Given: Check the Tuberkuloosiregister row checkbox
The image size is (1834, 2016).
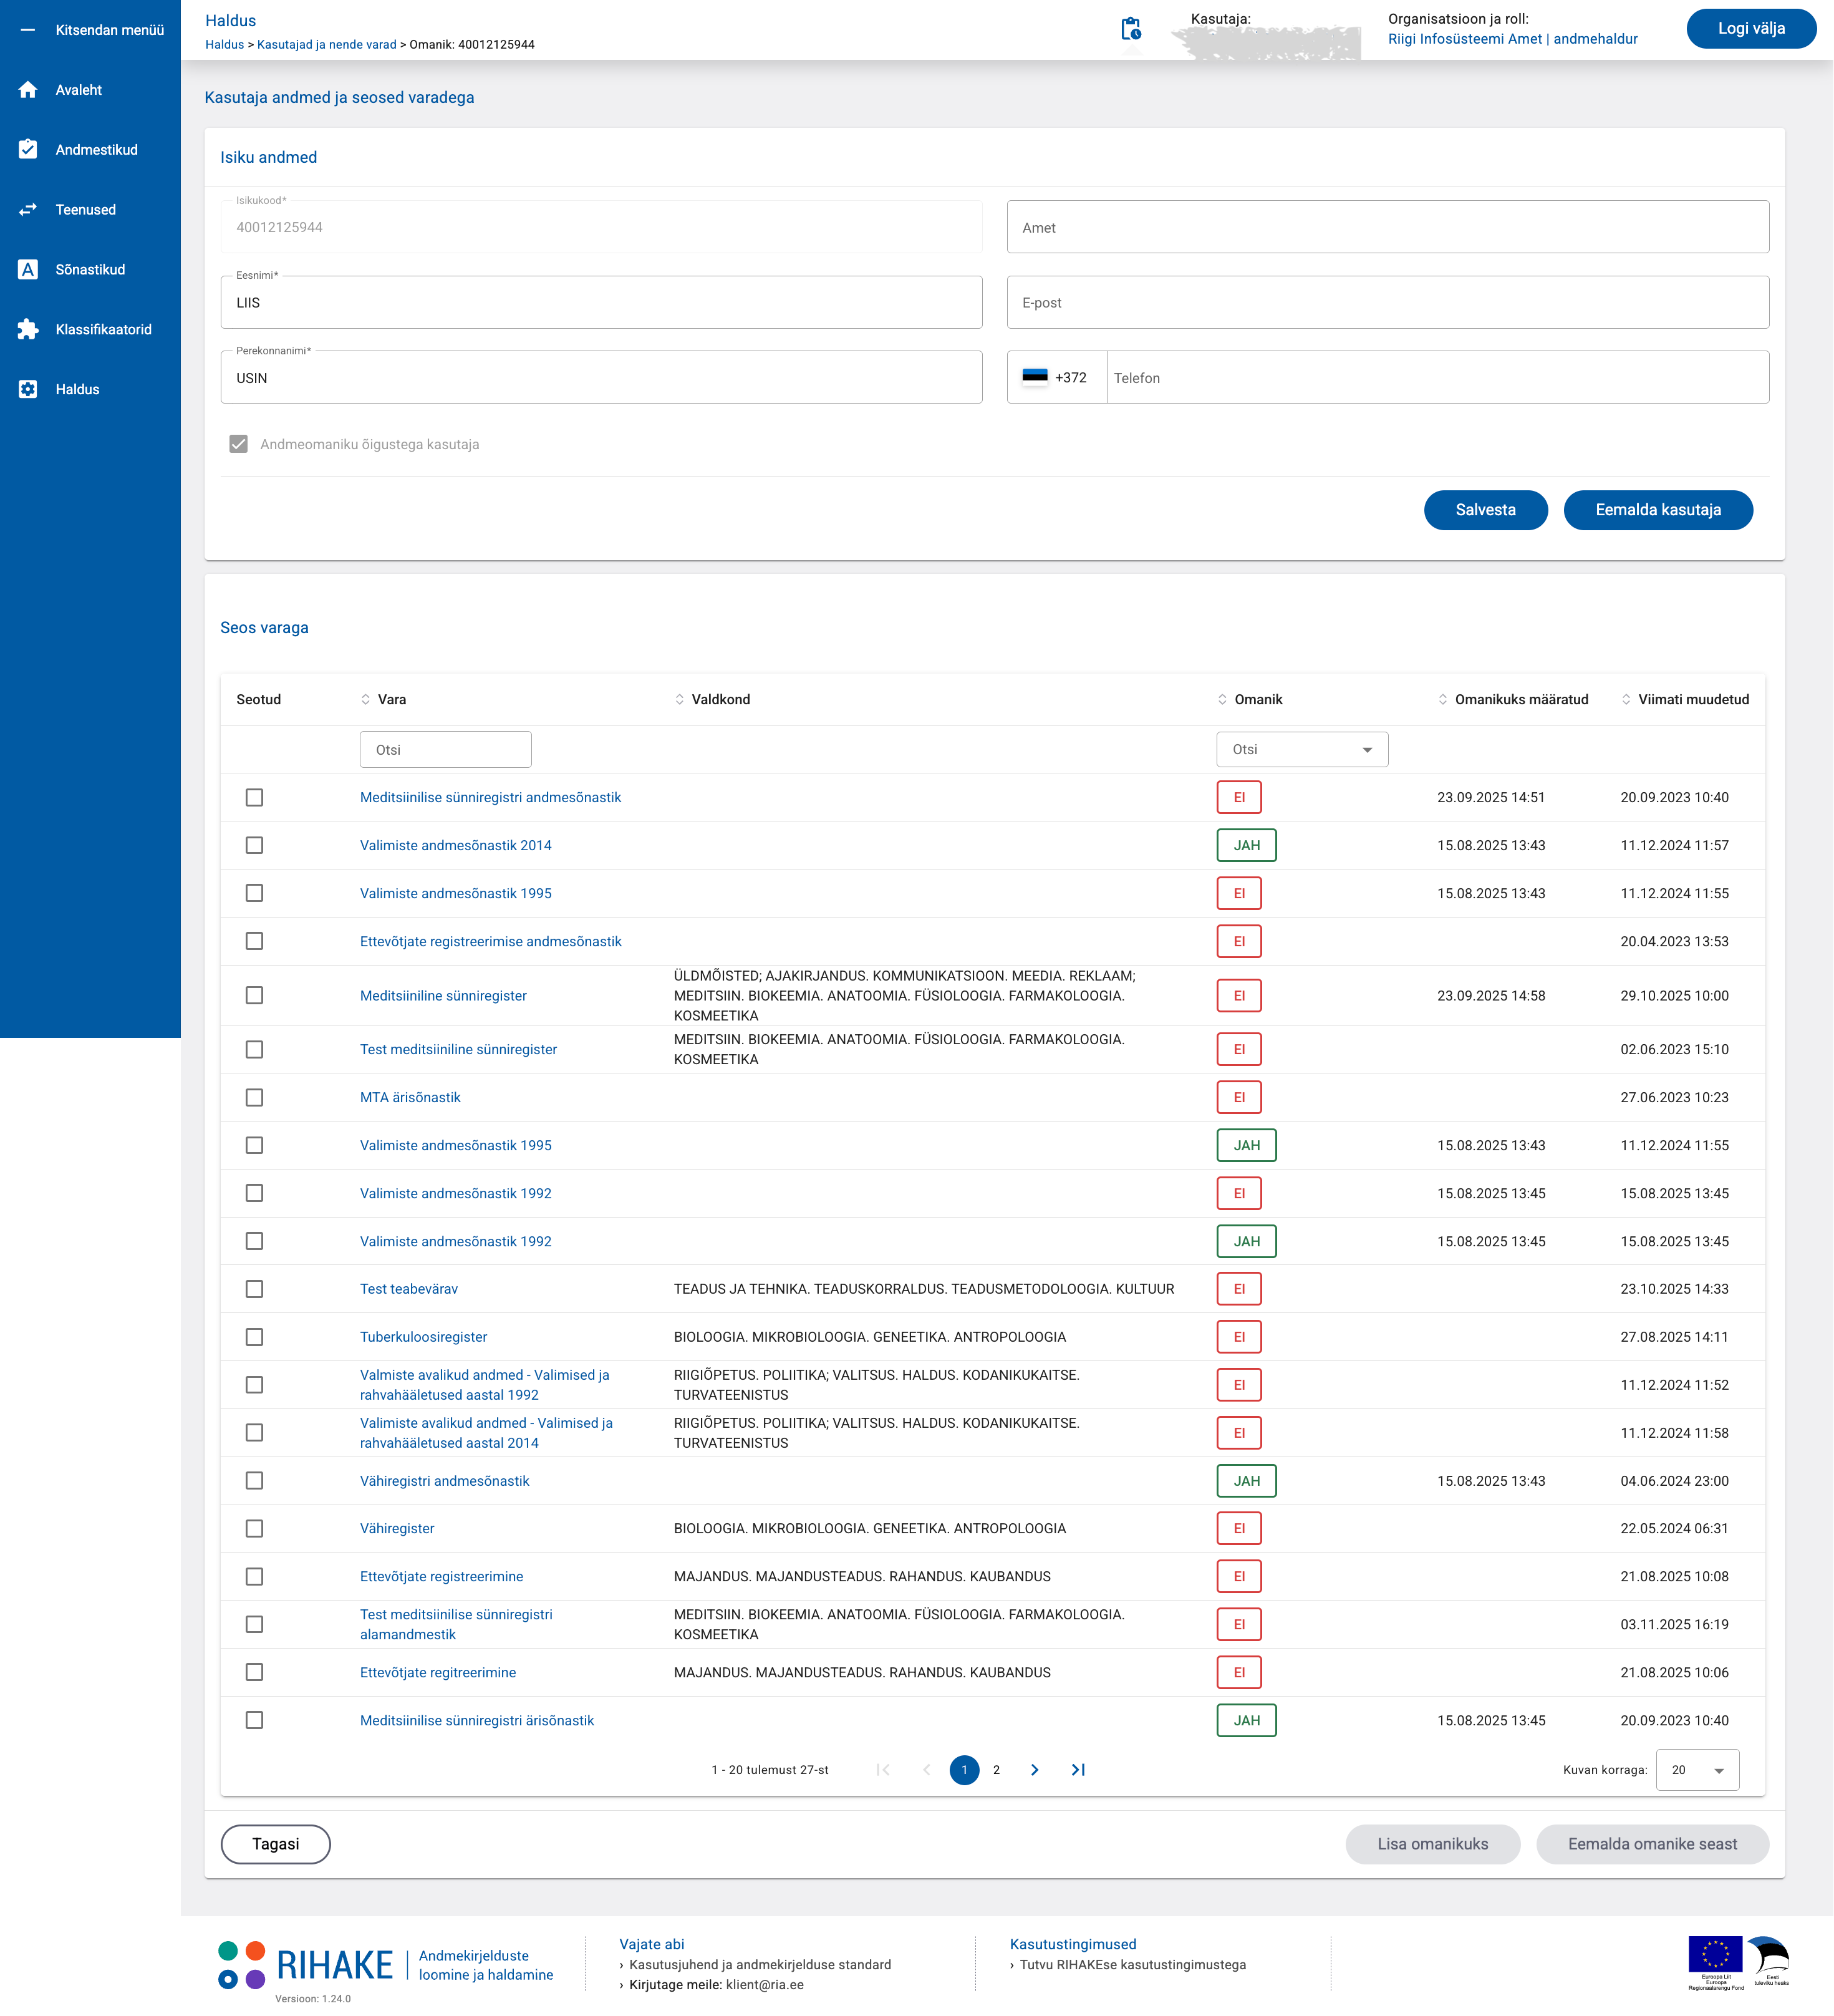Looking at the screenshot, I should point(254,1337).
